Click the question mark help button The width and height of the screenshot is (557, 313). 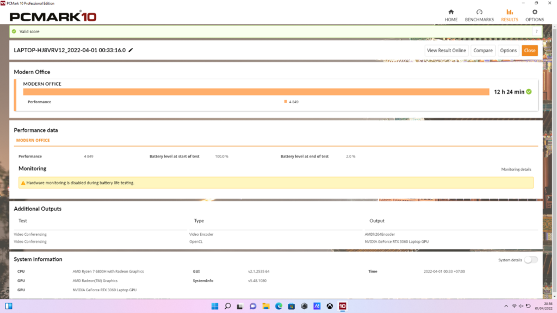pyautogui.click(x=536, y=32)
